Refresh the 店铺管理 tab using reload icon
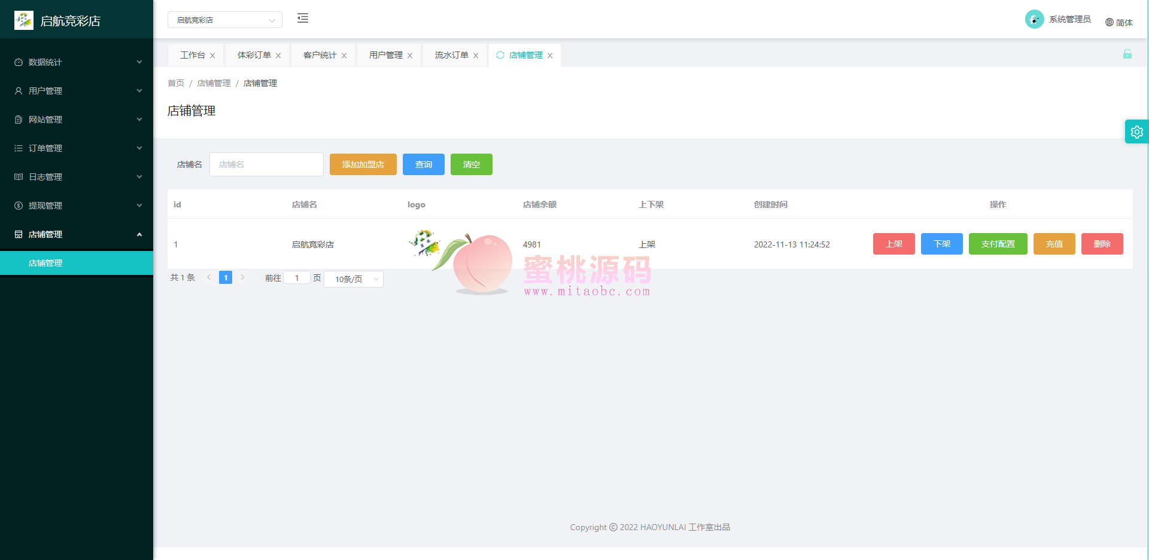 click(500, 55)
